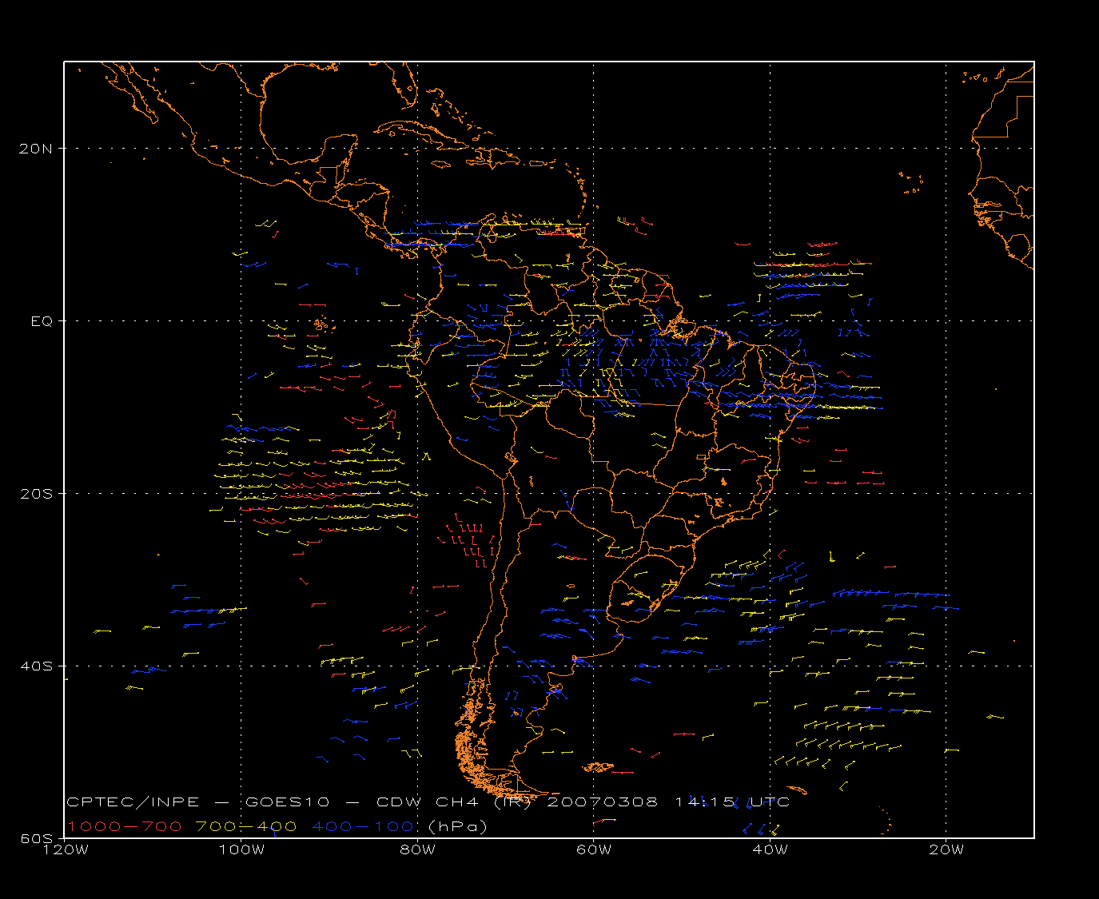Click the 60S latitude axis label
Screen dimensions: 1099x899
click(x=38, y=838)
